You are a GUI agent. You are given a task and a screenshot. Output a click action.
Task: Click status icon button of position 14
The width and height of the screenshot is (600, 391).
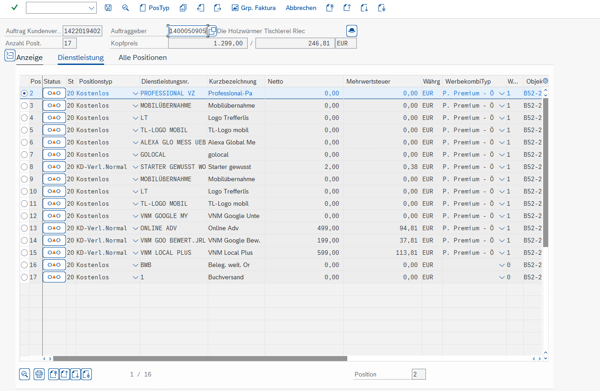(54, 240)
